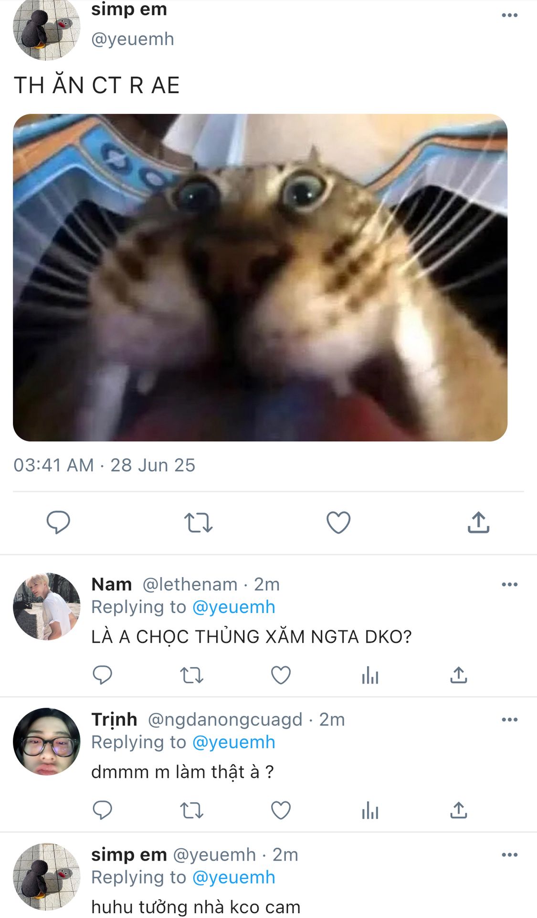Reply to the main tweet by simp em
This screenshot has width=537, height=918.
click(58, 522)
